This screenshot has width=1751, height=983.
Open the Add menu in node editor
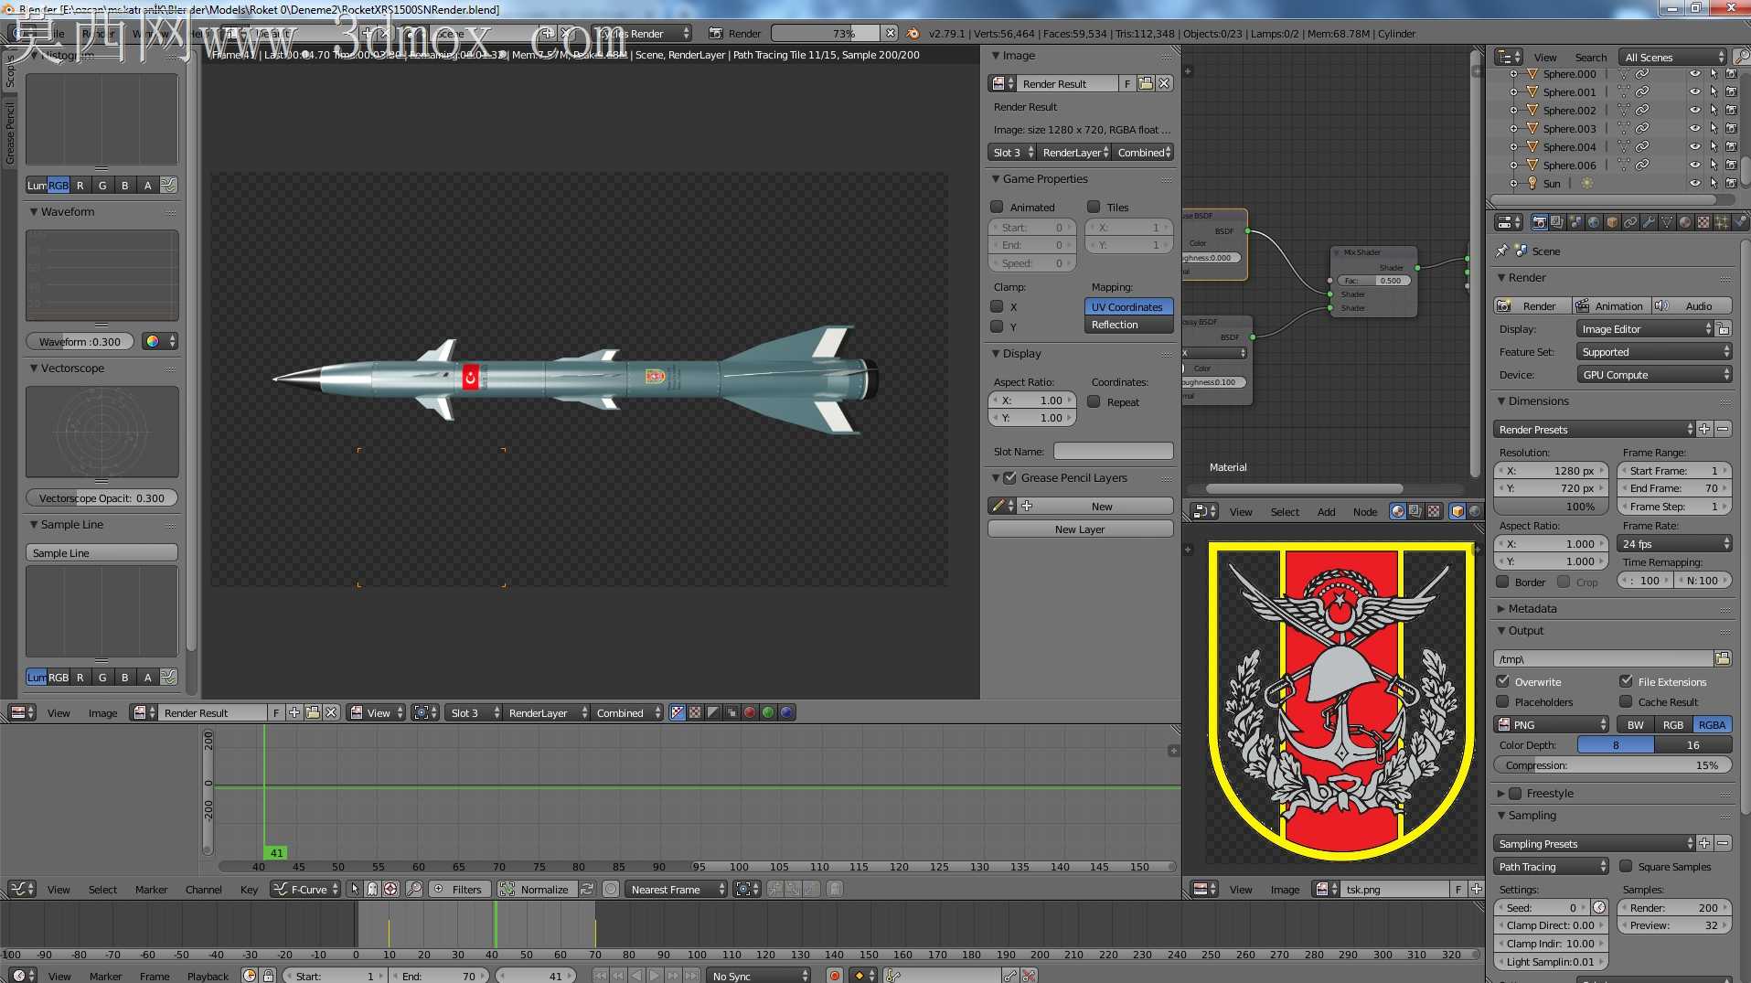tap(1326, 512)
